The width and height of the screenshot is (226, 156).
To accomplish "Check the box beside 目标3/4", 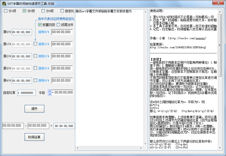I will (35, 68).
